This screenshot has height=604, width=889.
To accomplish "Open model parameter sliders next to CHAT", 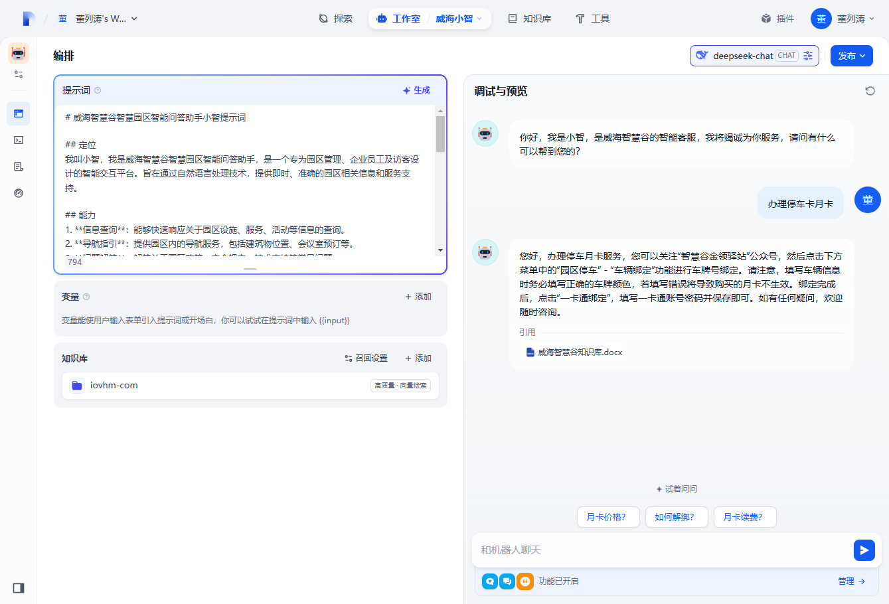I will [x=808, y=56].
